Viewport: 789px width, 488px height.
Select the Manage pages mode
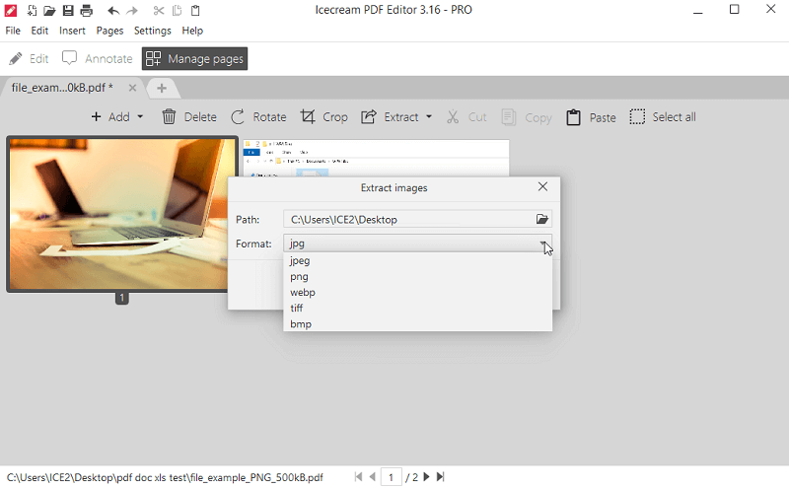click(194, 59)
